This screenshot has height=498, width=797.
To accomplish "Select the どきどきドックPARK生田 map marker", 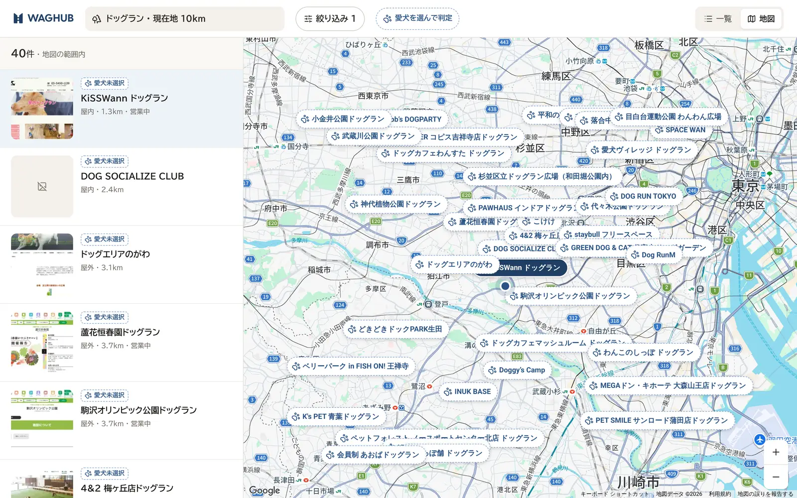I will pos(395,329).
